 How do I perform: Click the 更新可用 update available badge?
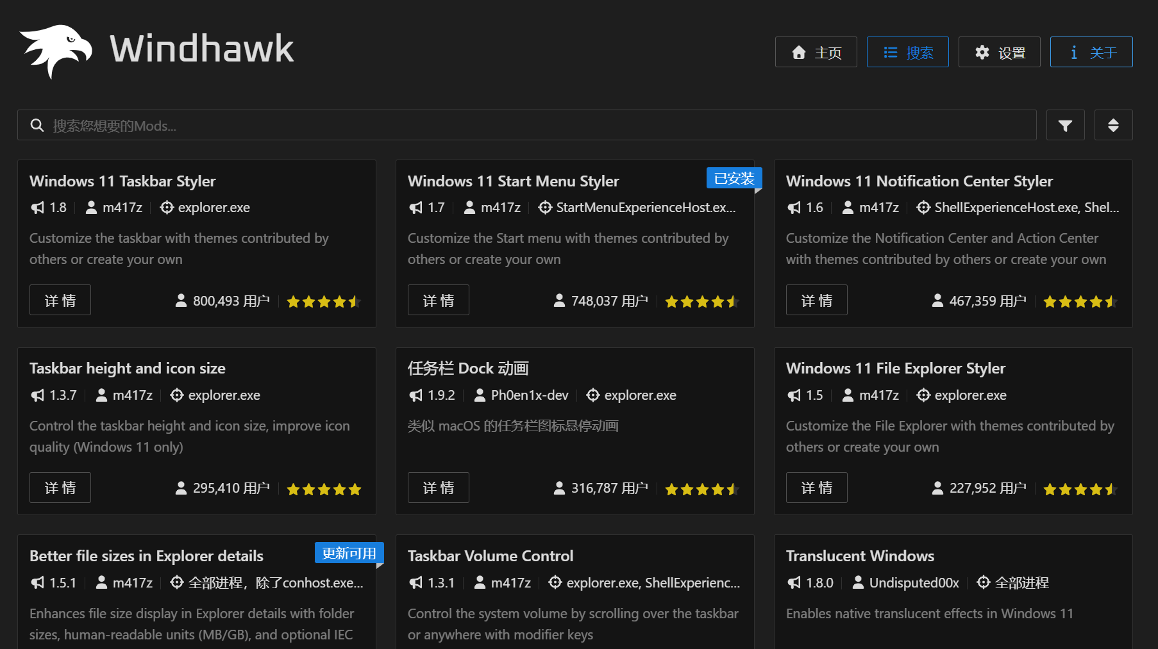(x=349, y=553)
